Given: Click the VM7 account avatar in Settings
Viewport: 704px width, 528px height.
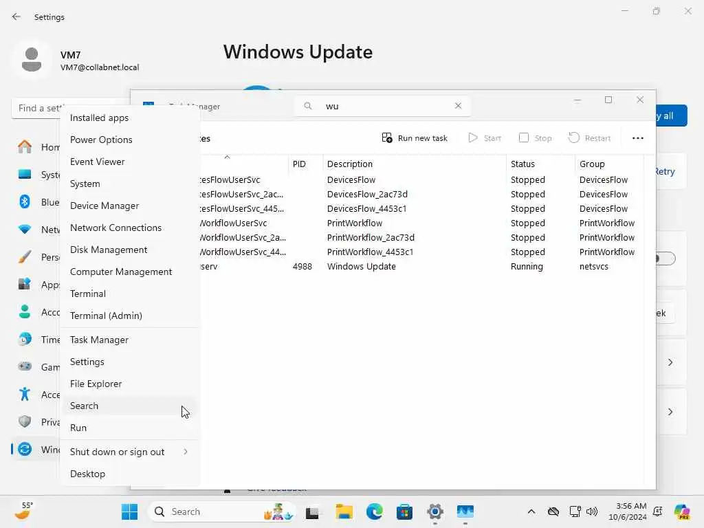Looking at the screenshot, I should click(32, 59).
